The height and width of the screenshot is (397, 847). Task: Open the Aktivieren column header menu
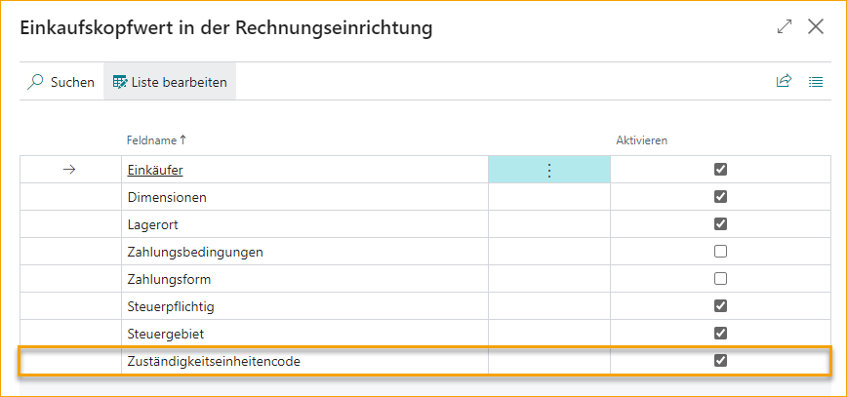tap(641, 140)
